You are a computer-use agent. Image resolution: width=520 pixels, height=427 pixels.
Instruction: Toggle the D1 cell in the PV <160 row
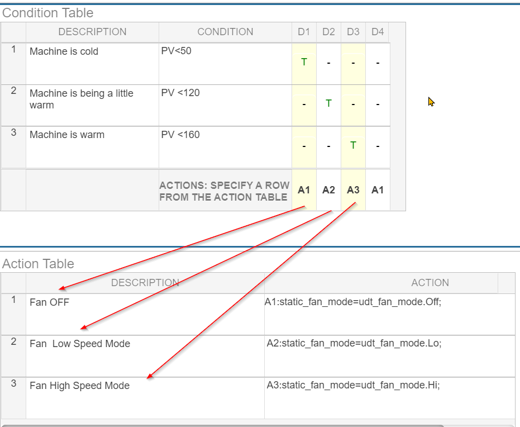tap(304, 146)
